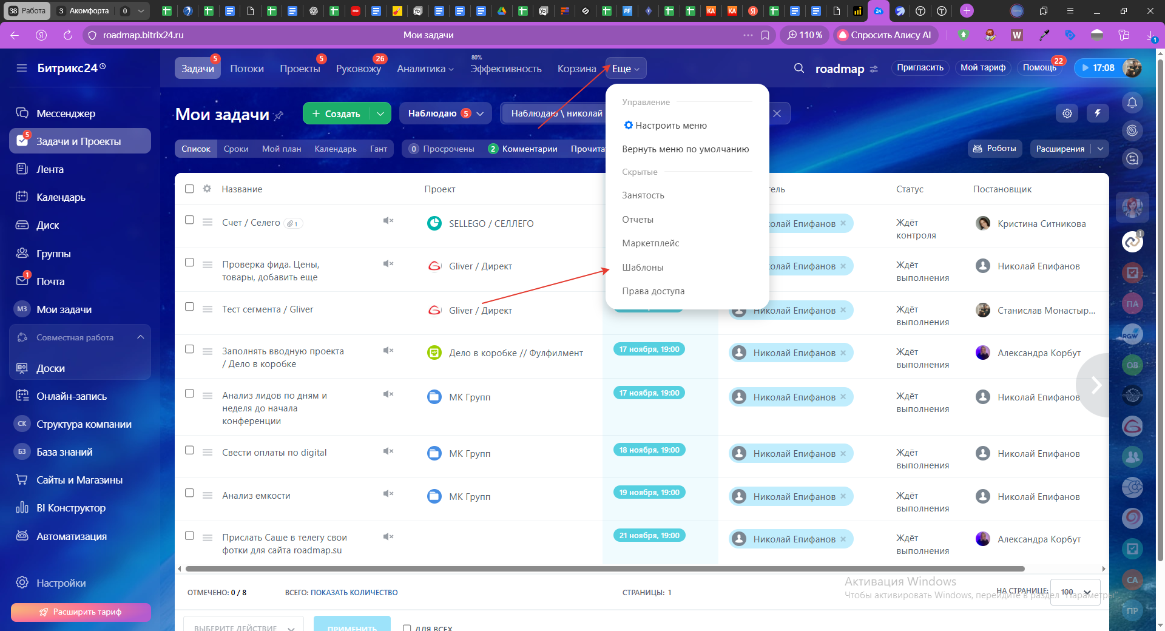Check the Проверка фида task checkbox
The width and height of the screenshot is (1165, 631).
pyautogui.click(x=189, y=262)
